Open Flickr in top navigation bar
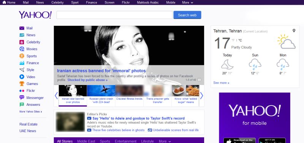 (x=126, y=3)
